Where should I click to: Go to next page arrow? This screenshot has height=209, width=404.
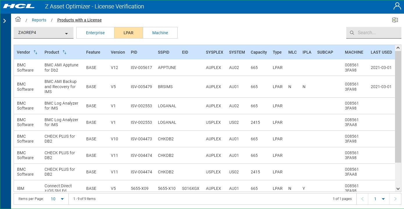coord(395,199)
